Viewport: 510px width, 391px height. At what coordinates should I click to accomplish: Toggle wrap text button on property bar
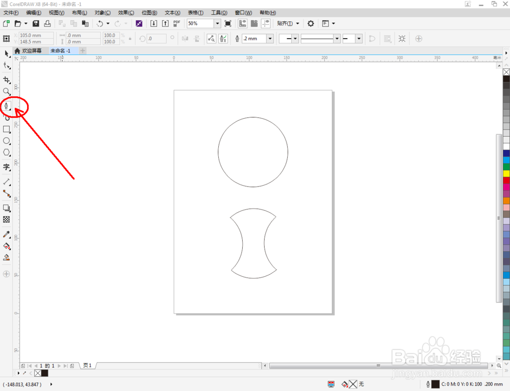click(387, 39)
